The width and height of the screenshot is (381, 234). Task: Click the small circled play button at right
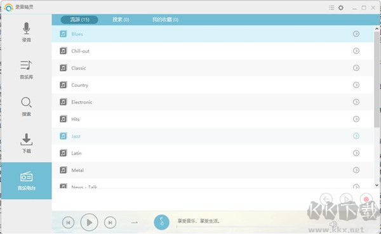coord(346,199)
